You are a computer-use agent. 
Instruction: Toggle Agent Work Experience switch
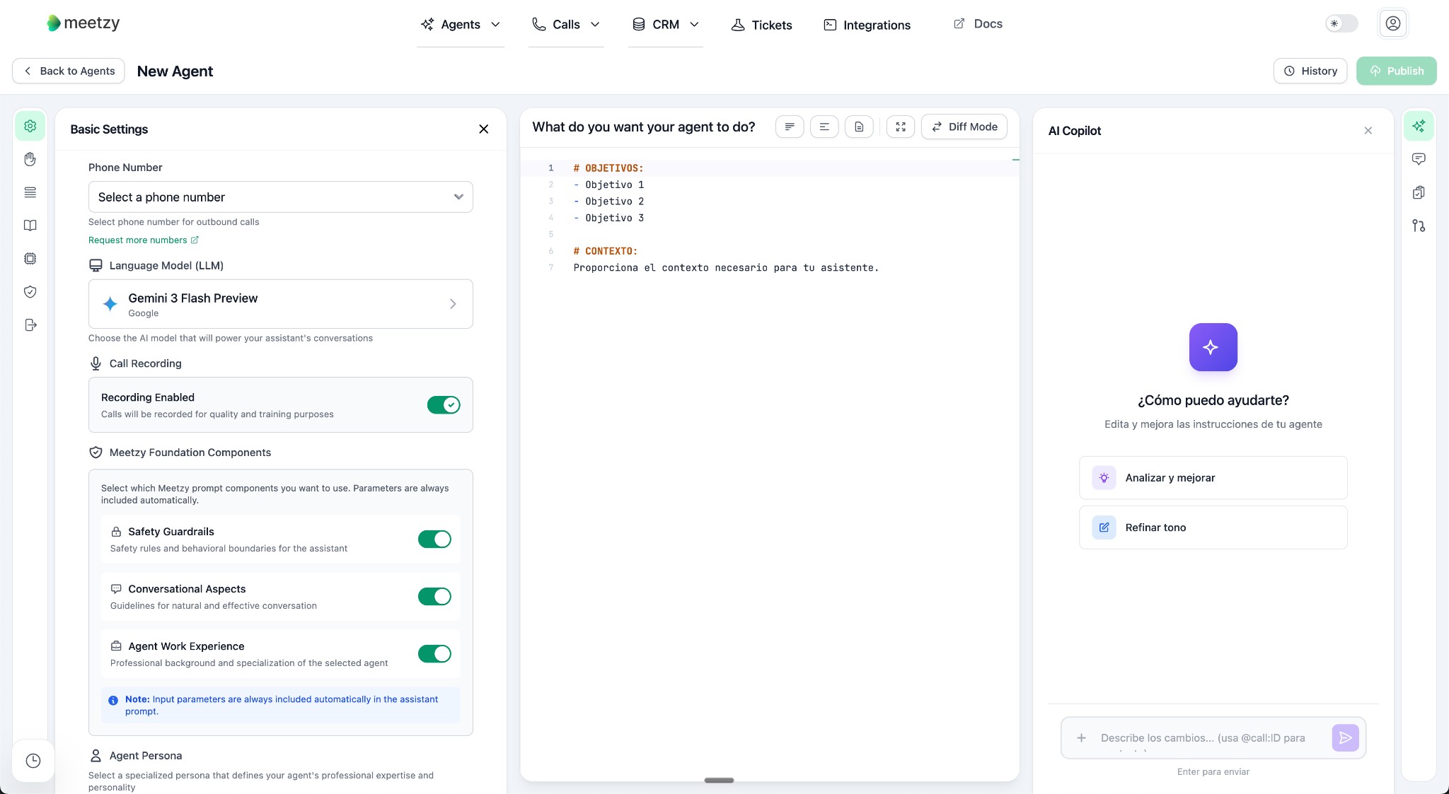(434, 654)
